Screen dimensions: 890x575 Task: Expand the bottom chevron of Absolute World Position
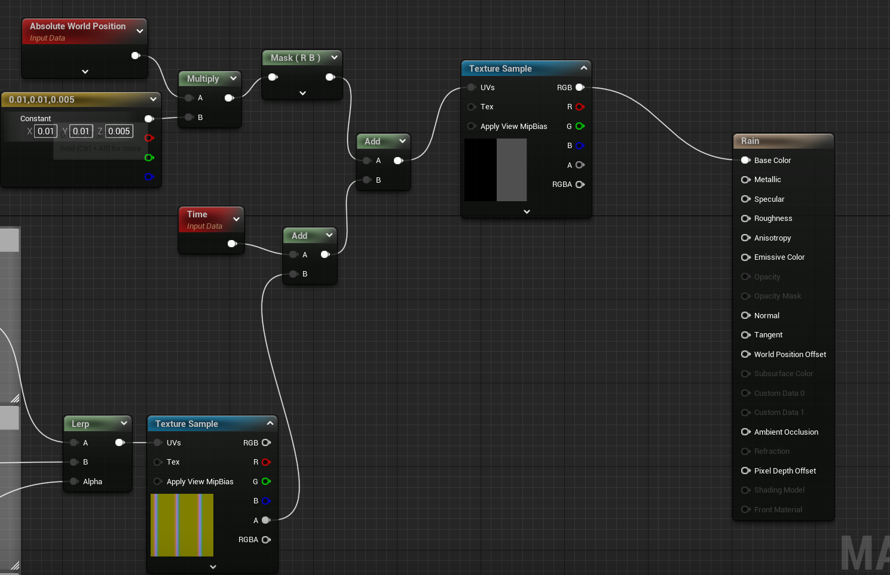(x=85, y=72)
